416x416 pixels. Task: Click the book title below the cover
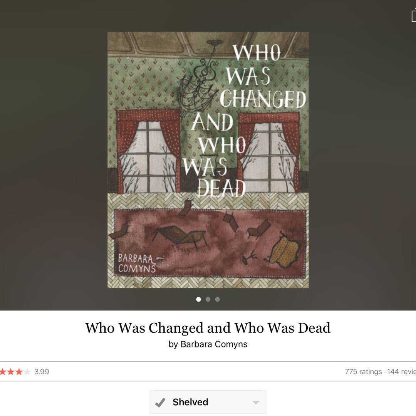point(208,328)
